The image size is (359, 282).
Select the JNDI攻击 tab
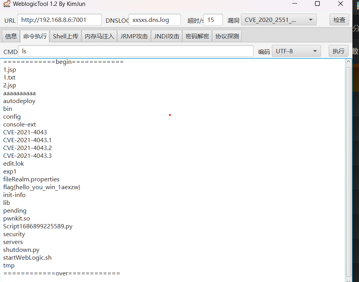pyautogui.click(x=166, y=36)
